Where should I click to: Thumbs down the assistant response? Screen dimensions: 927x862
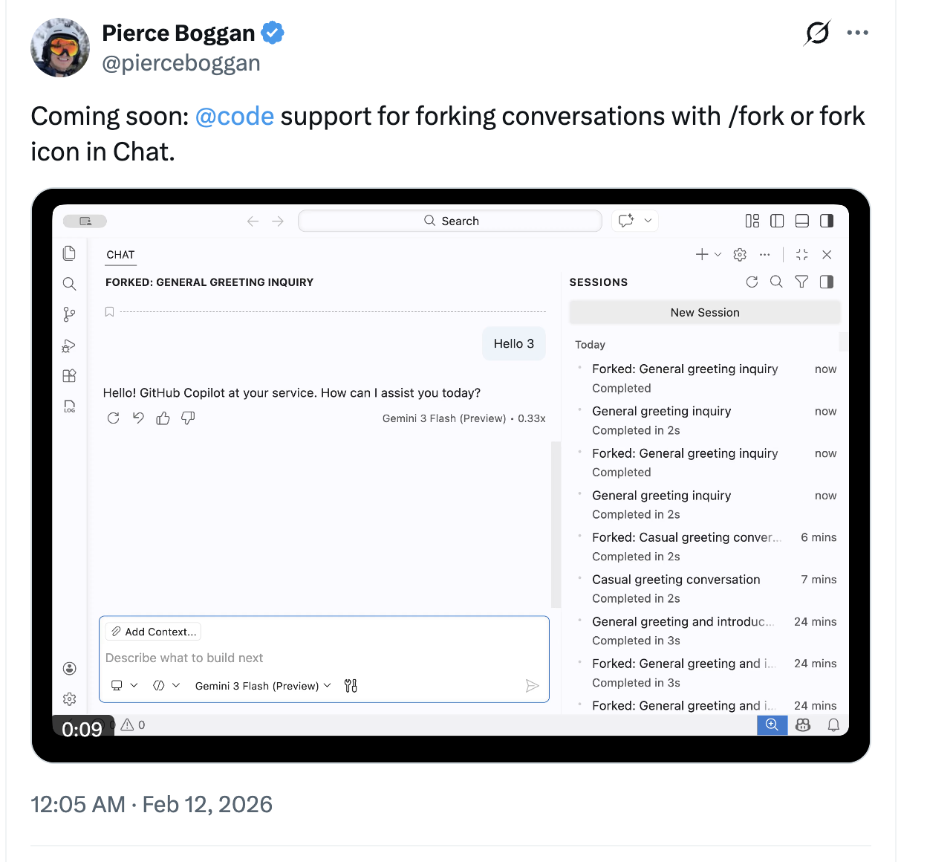pos(188,418)
